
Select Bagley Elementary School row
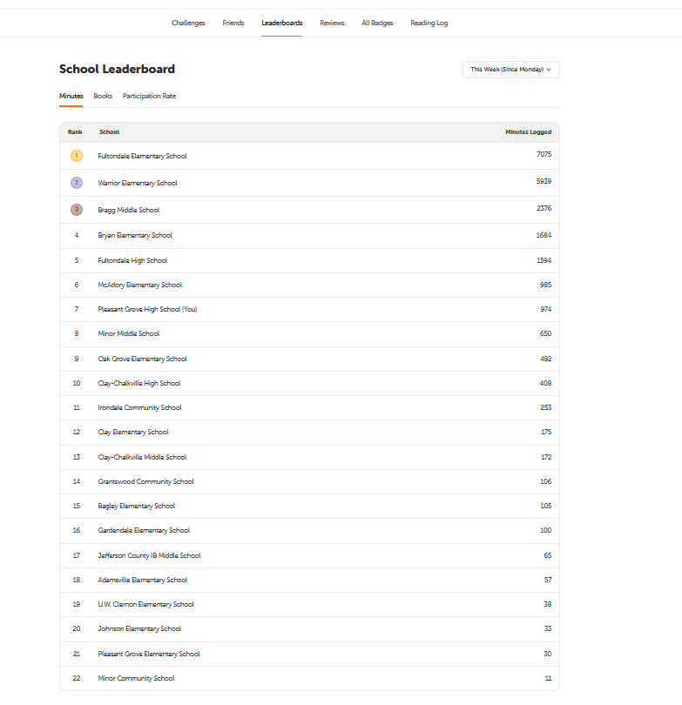pos(309,507)
